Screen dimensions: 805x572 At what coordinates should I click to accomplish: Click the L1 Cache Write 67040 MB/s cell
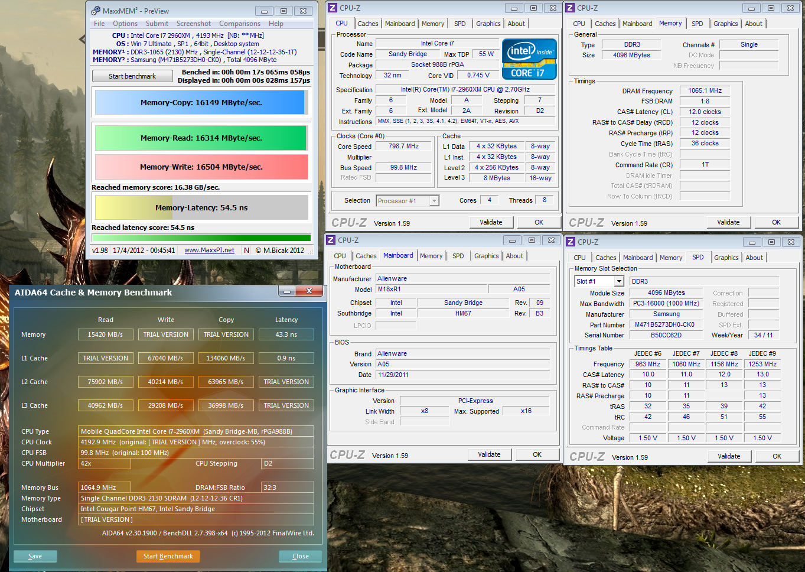coord(166,358)
